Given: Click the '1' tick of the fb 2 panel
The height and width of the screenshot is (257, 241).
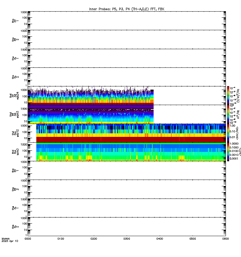Looking at the screenshot, I should pyautogui.click(x=26, y=235).
